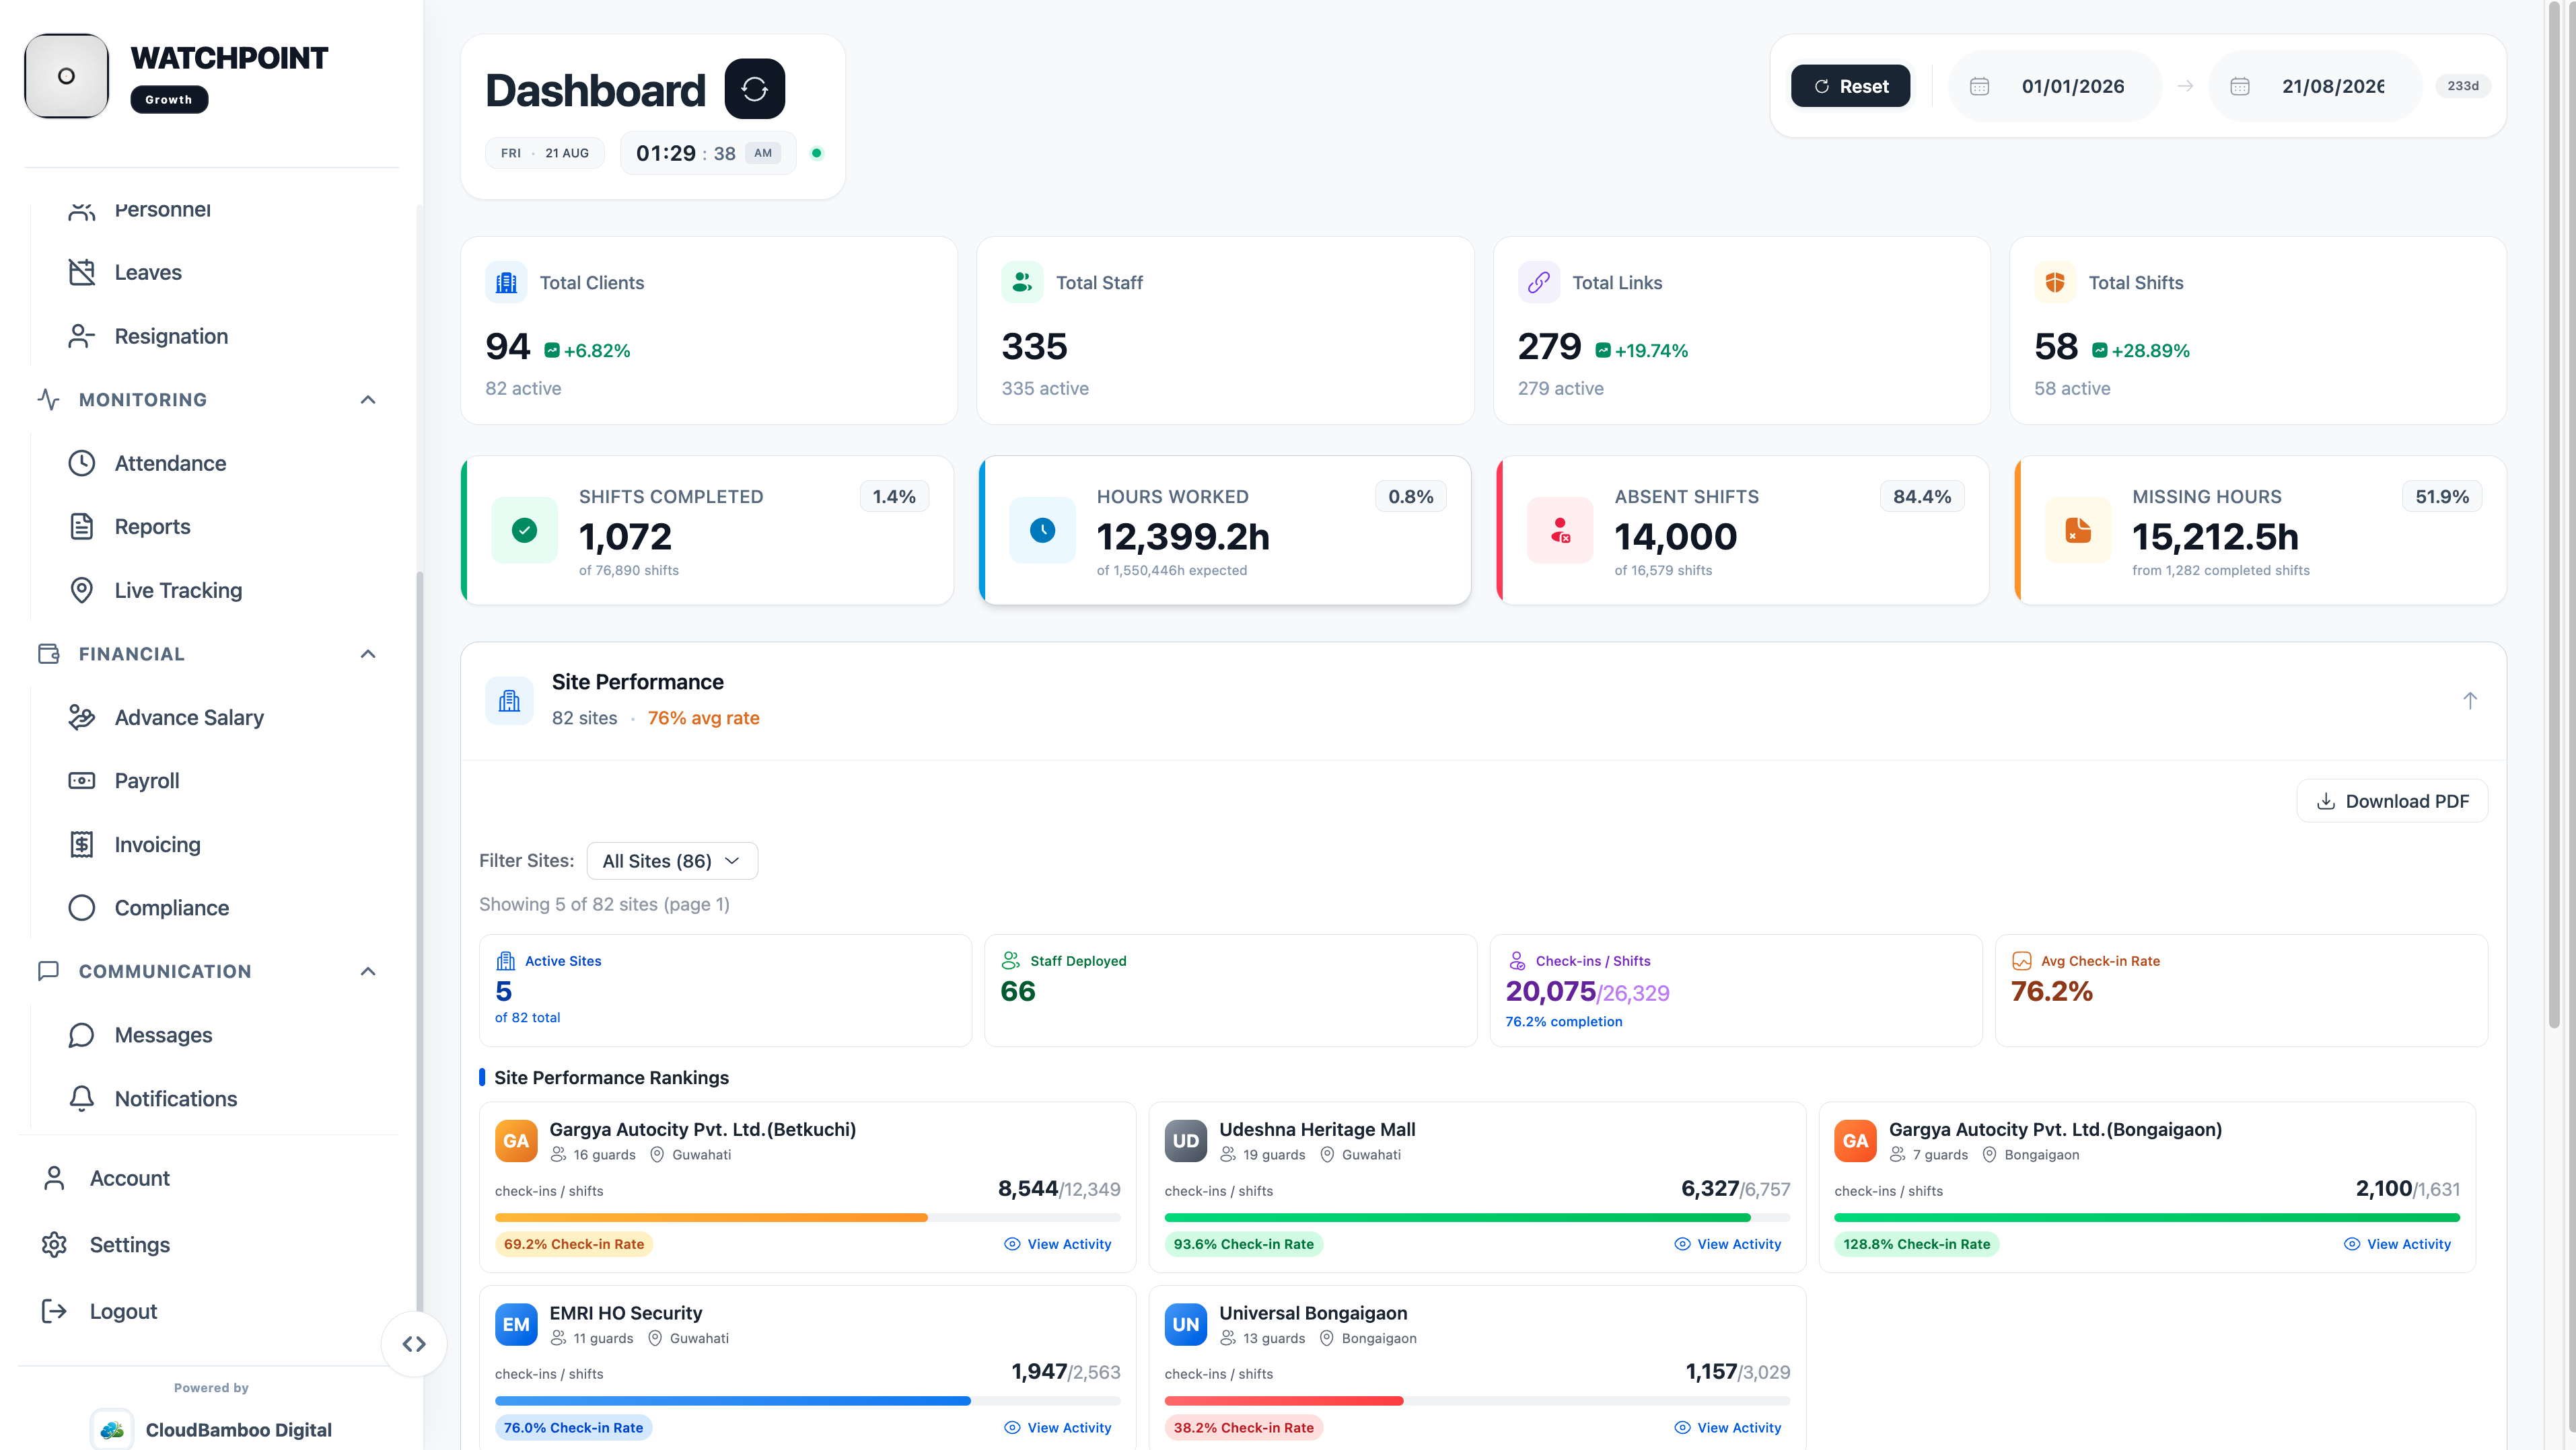Screen dimensions: 2576x1450
Task: Click the Resignation user-minus icon
Action: 81,336
